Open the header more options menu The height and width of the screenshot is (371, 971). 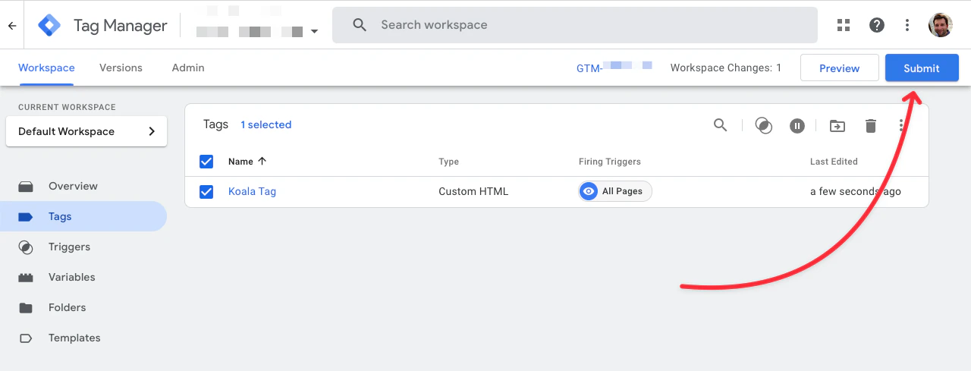pyautogui.click(x=907, y=25)
